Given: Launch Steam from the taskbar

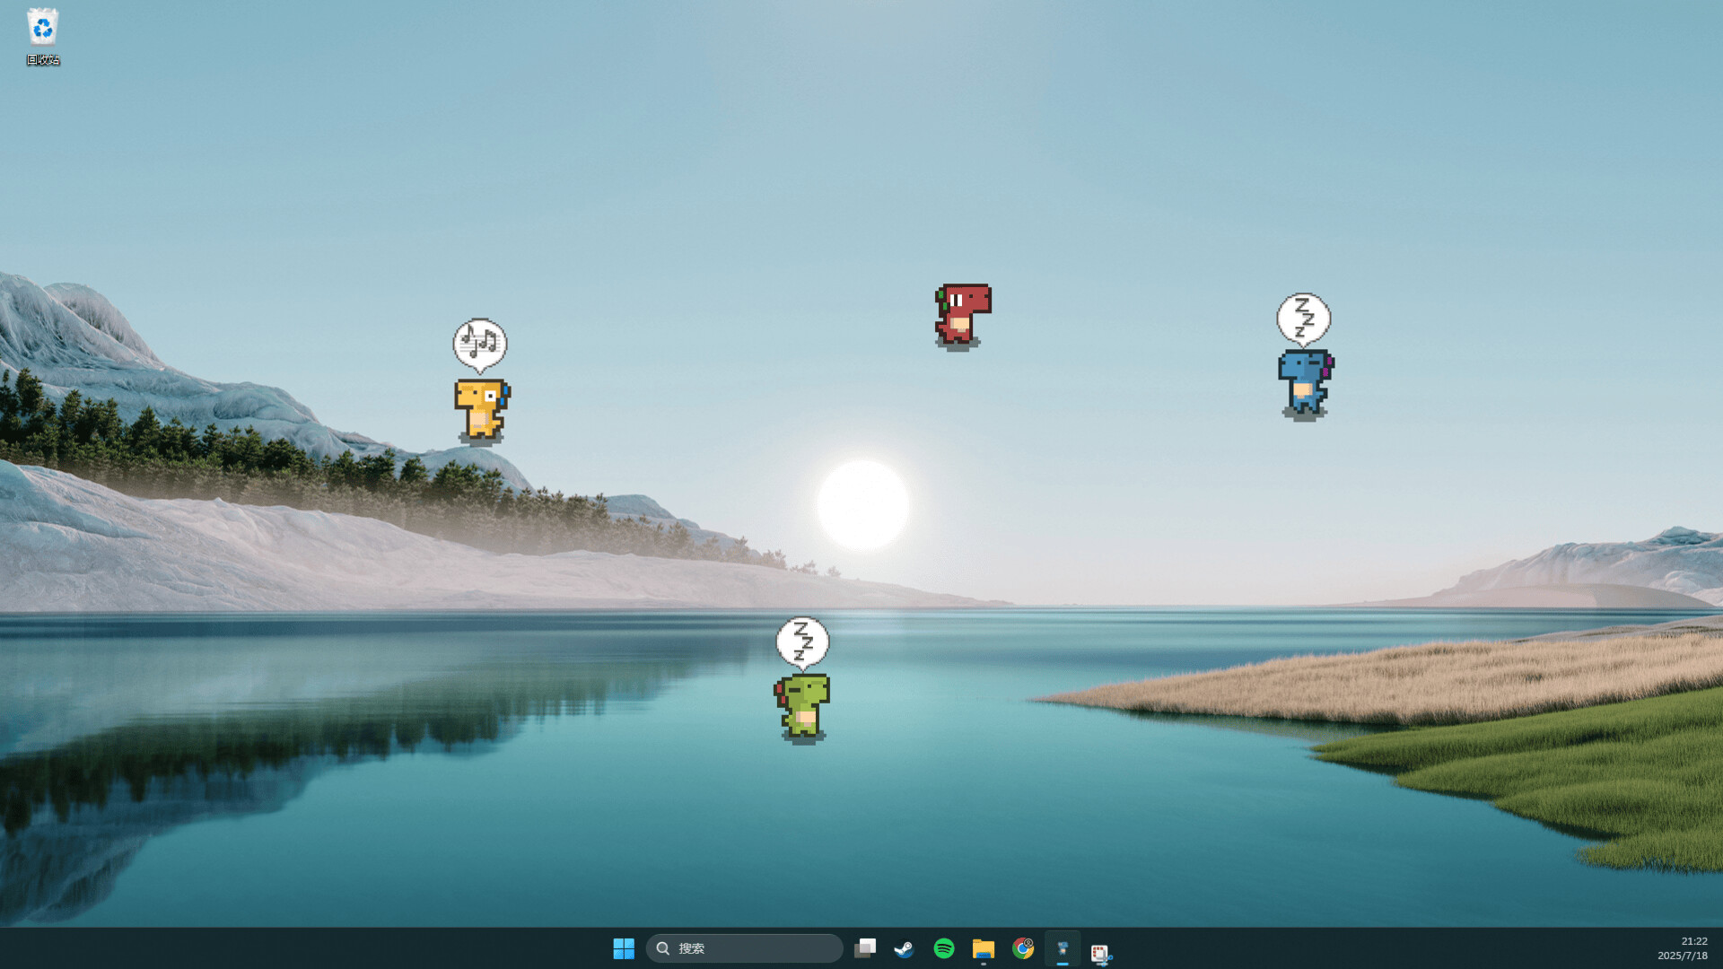Looking at the screenshot, I should (x=904, y=947).
